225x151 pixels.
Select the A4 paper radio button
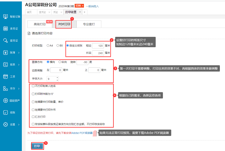click(x=48, y=46)
